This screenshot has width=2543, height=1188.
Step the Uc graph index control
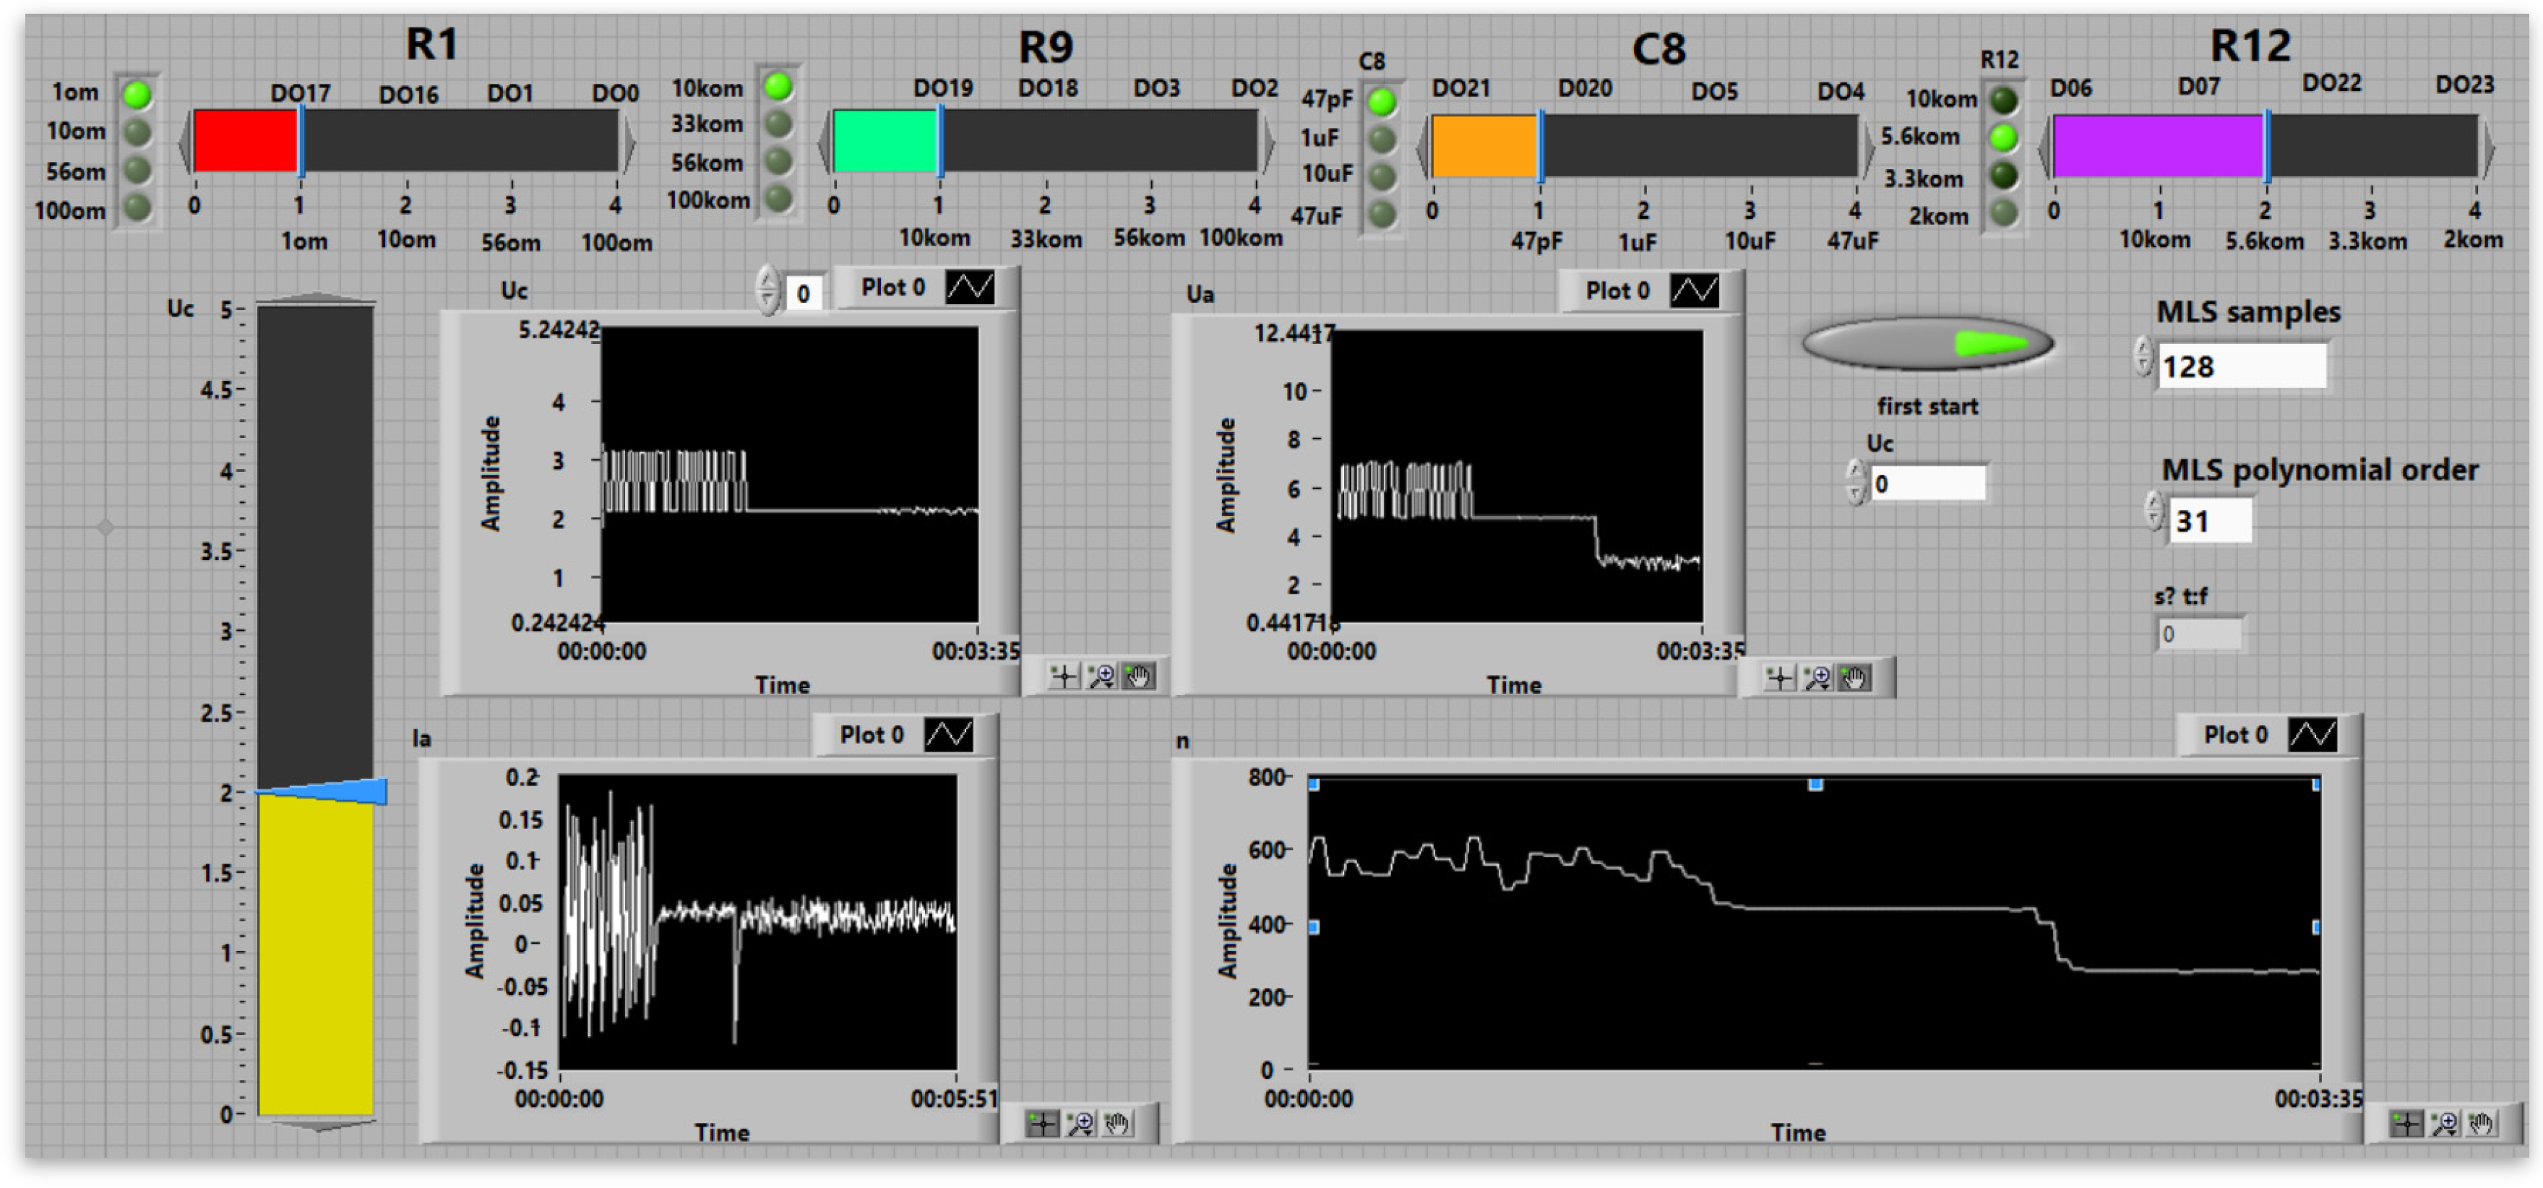pos(768,290)
